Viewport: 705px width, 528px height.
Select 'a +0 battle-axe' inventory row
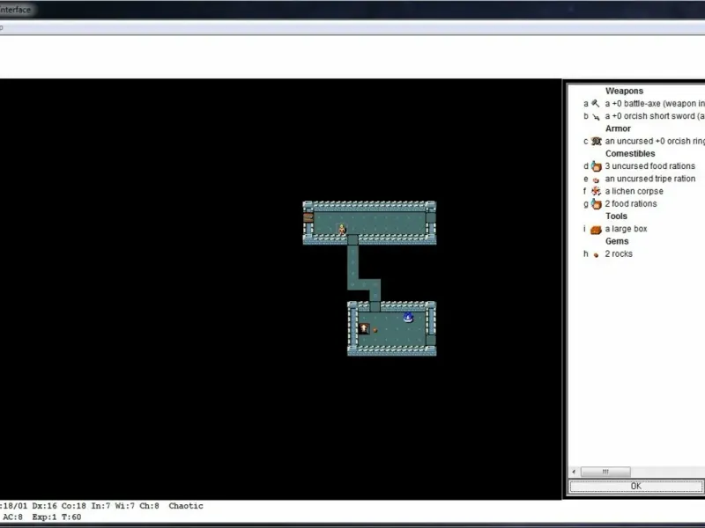[643, 104]
